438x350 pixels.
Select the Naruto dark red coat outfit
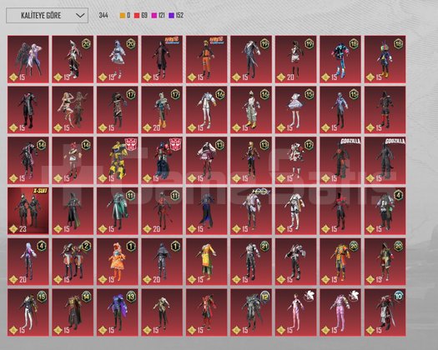point(162,59)
